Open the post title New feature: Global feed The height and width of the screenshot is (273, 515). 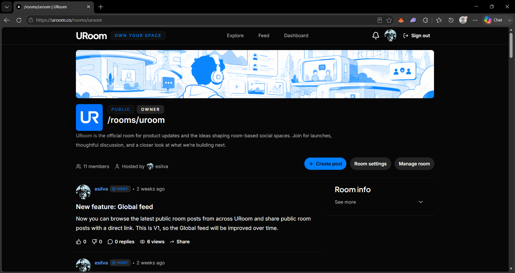(114, 207)
